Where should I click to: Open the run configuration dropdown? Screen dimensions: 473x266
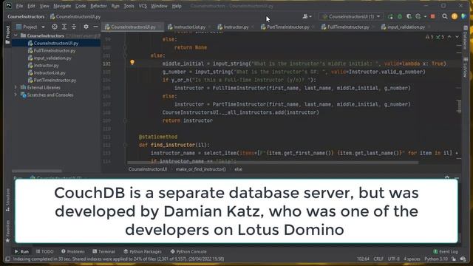tap(351, 16)
